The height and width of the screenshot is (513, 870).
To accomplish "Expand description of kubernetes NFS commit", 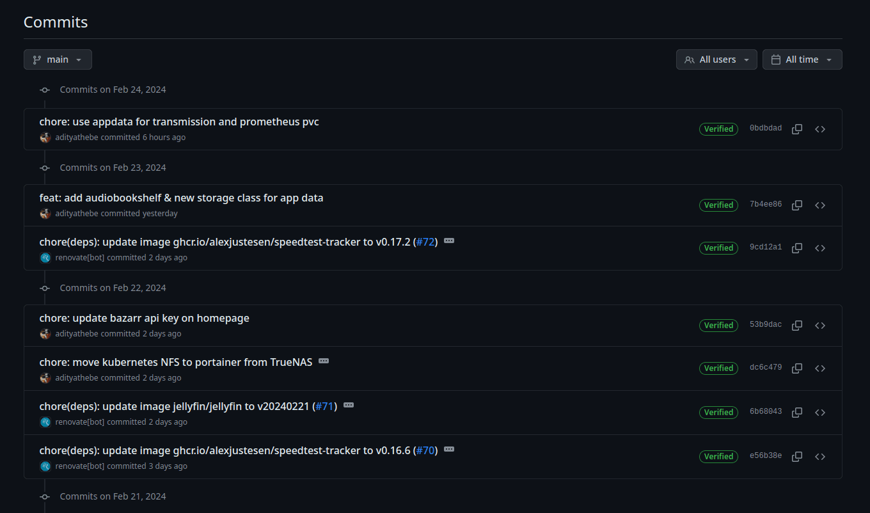I will 324,361.
